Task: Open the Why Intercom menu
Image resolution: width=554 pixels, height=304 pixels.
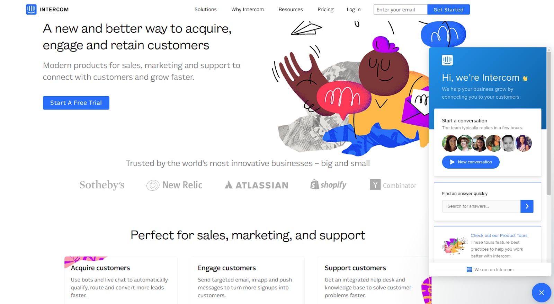Action: tap(248, 9)
